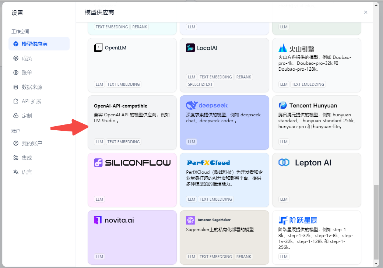The width and height of the screenshot is (383, 268).
Task: Click the 语言 translate icon
Action: point(16,172)
